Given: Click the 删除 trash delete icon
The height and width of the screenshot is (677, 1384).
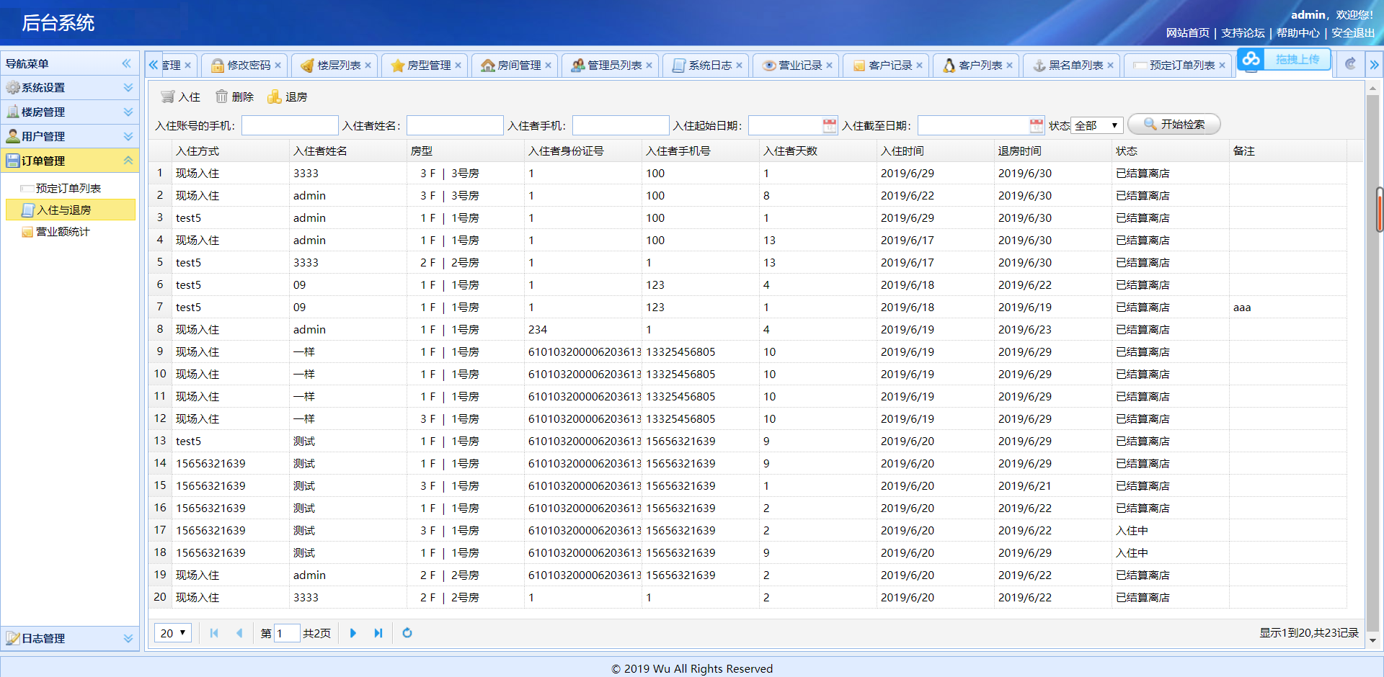Looking at the screenshot, I should point(221,97).
